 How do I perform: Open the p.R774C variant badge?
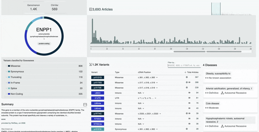click(98, 114)
